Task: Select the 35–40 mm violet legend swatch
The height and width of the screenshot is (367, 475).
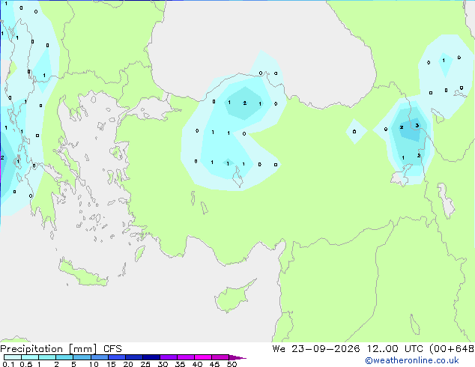Action: [x=186, y=357]
